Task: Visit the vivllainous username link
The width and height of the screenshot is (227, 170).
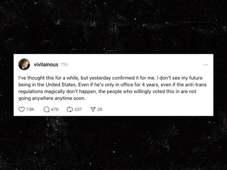Action: 46,64
